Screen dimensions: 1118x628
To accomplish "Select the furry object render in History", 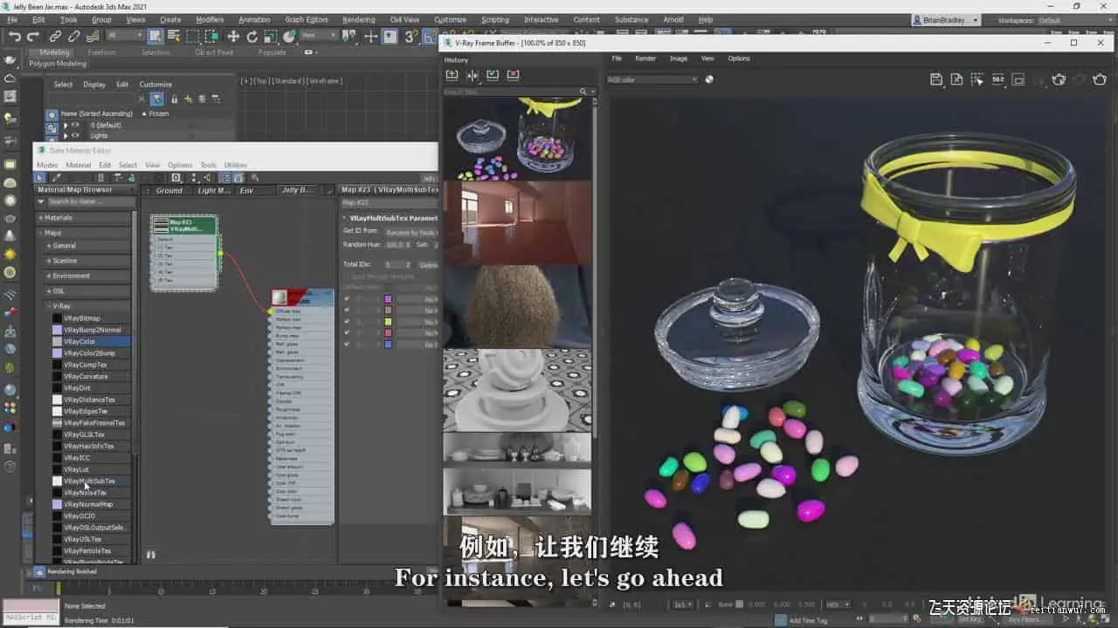I will tap(517, 306).
